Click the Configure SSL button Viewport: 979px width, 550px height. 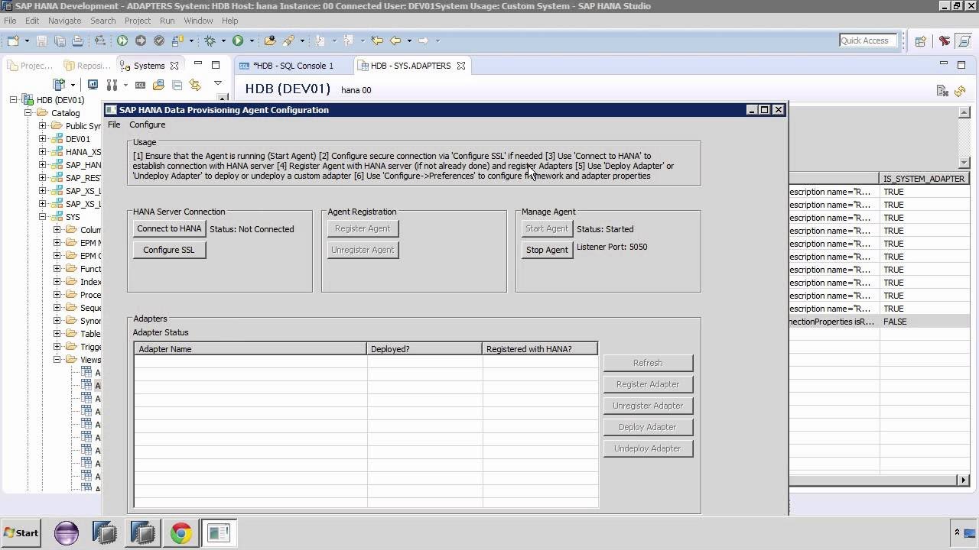point(169,250)
